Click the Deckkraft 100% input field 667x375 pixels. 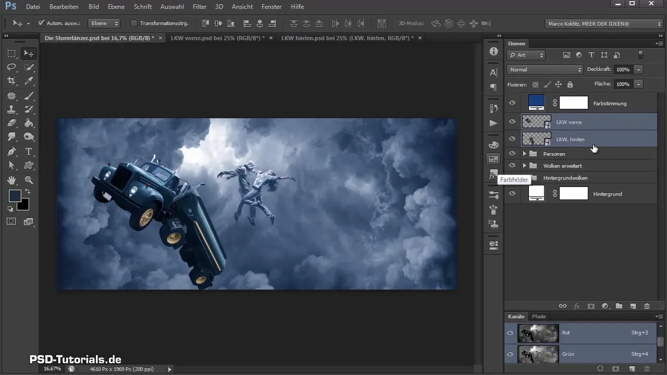623,69
